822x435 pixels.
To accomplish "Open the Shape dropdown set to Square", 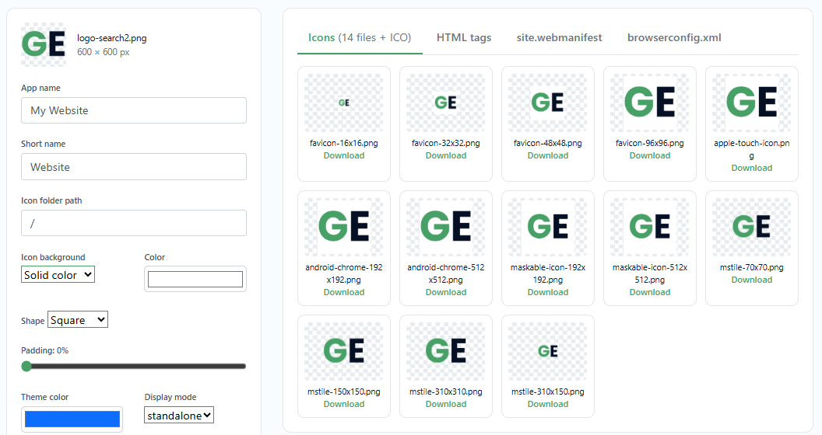I will [78, 319].
